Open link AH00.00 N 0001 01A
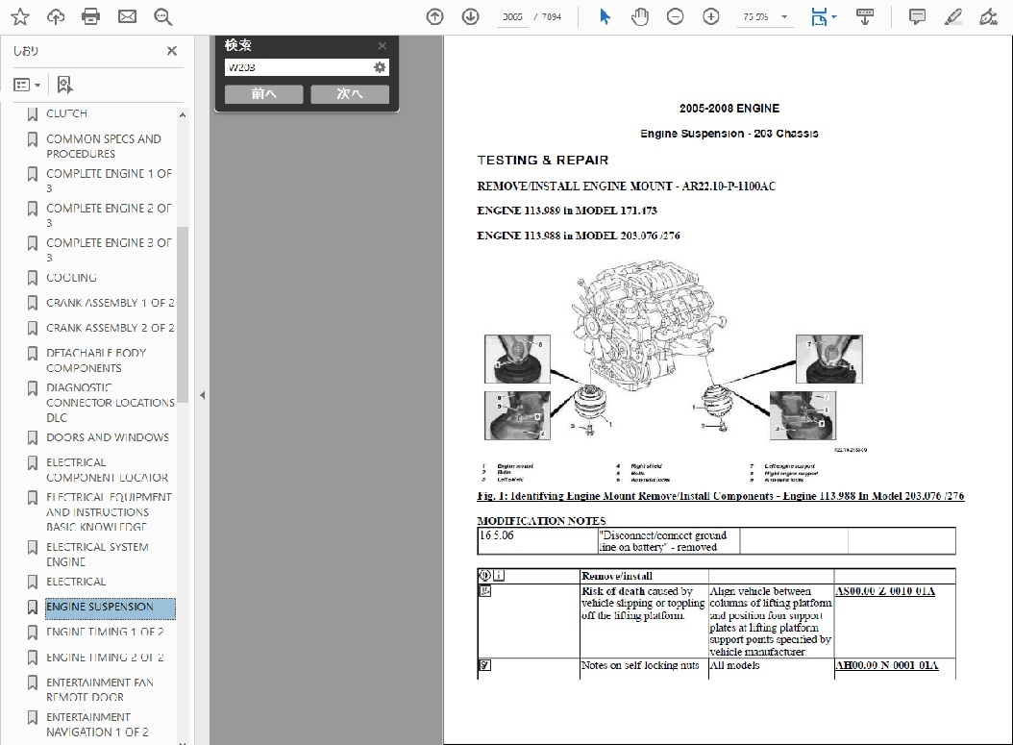 (887, 665)
